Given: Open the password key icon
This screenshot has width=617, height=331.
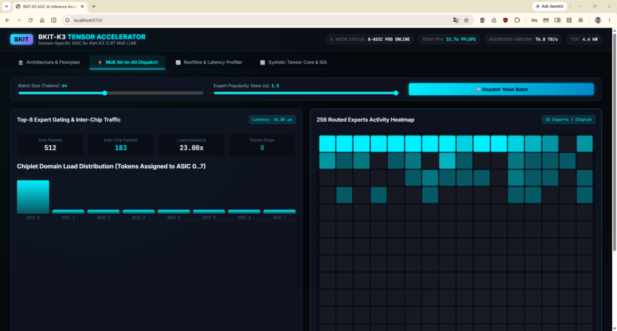Looking at the screenshot, I should (x=534, y=20).
